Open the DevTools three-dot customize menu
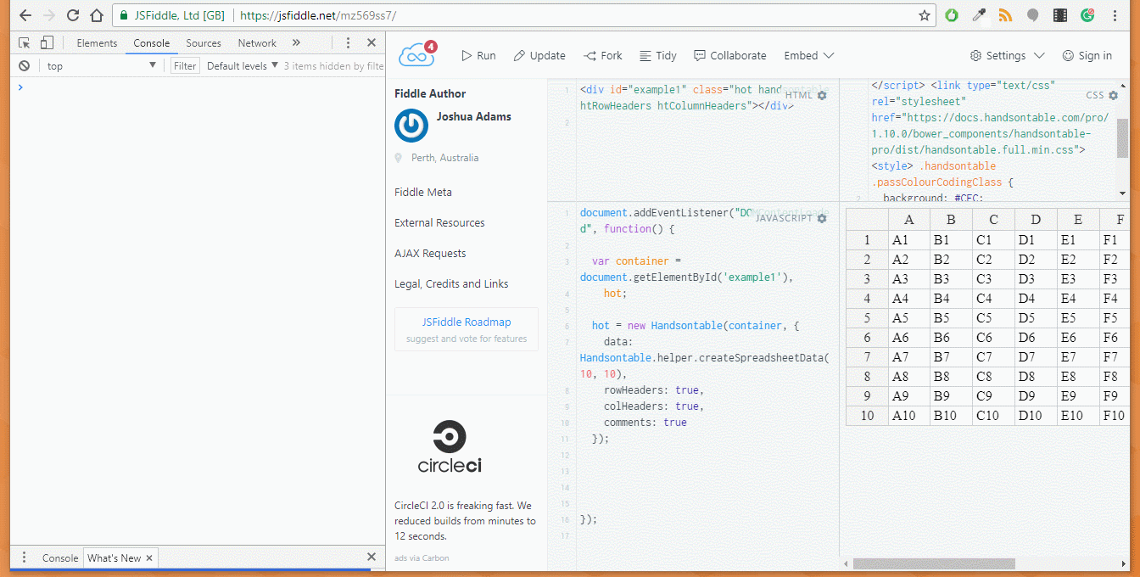The image size is (1140, 577). pos(349,42)
